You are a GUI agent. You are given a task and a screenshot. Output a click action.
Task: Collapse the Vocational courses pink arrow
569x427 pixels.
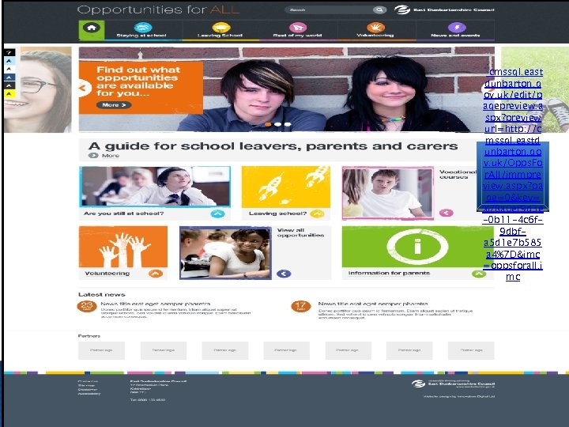[447, 213]
